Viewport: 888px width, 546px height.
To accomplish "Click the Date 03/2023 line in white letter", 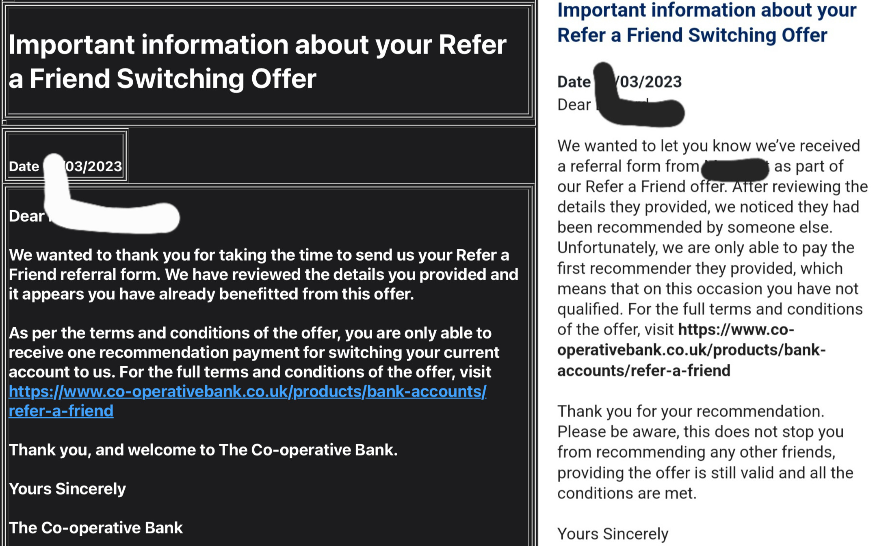I will [x=619, y=82].
